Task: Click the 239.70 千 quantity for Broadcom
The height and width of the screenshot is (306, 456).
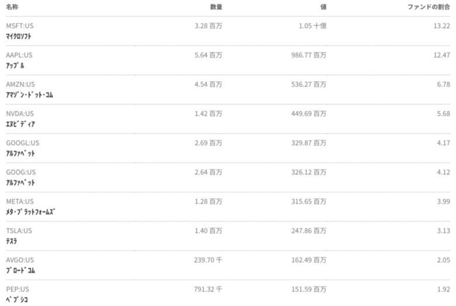Action: [208, 260]
